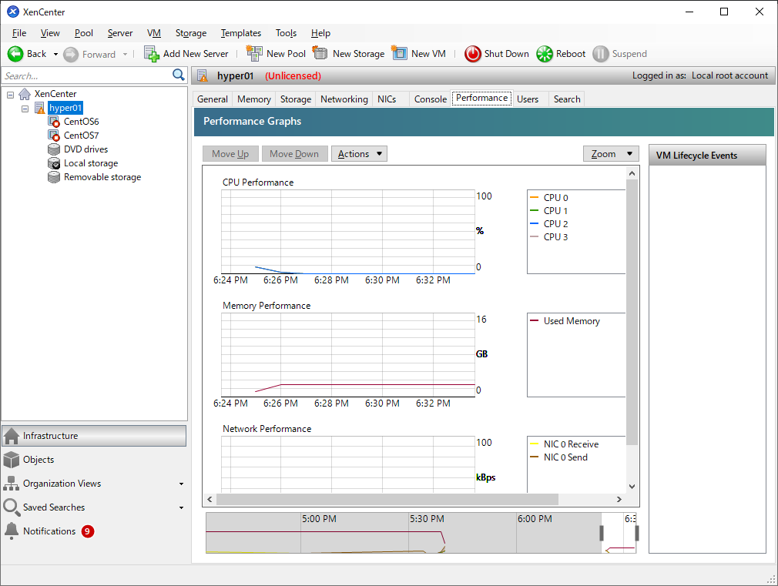778x586 pixels.
Task: Select the DVD drives storage icon
Action: click(54, 149)
